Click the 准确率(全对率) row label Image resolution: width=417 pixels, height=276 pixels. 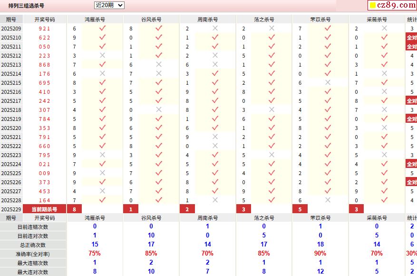coord(33,254)
